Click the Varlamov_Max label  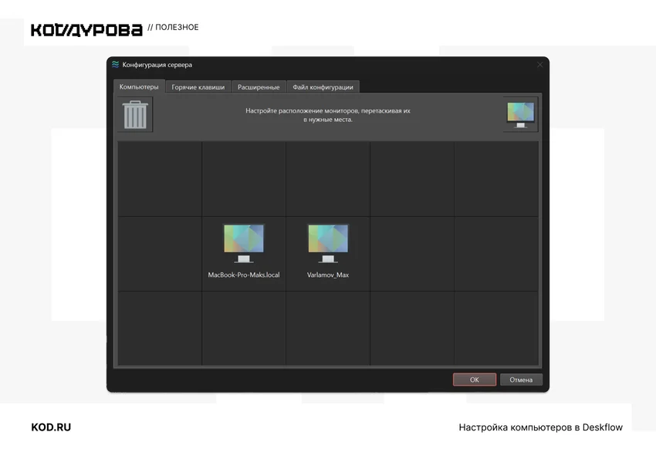coord(328,275)
